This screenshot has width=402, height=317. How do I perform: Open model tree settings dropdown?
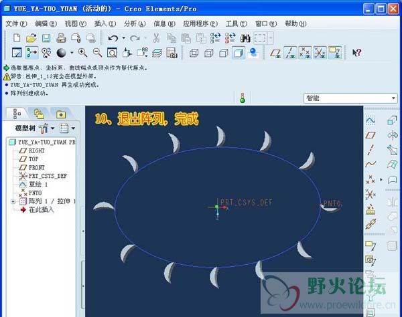click(52, 128)
